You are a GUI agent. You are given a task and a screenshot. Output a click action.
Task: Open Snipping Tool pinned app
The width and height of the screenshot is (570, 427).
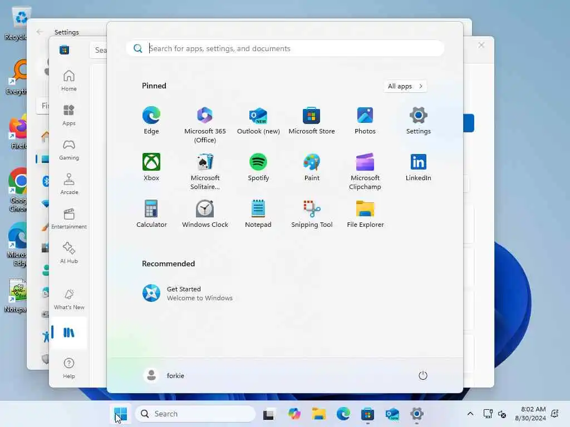(312, 214)
